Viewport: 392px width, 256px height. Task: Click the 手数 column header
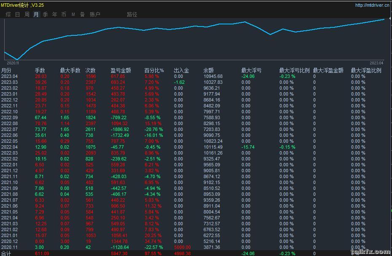[40, 70]
